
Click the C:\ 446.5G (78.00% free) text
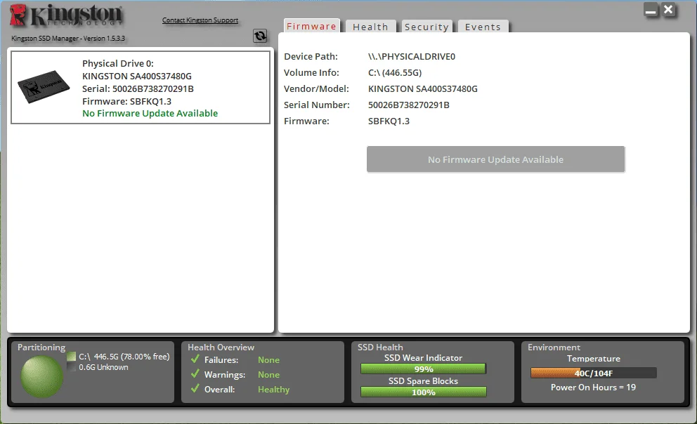point(124,357)
